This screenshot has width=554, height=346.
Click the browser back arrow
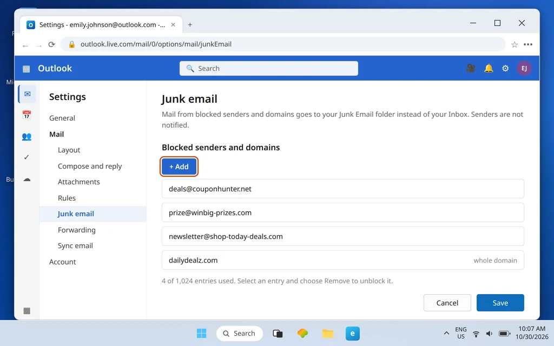click(25, 45)
